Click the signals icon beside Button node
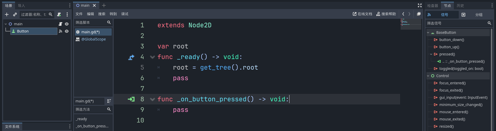Image resolution: width=496 pixels, height=131 pixels. pos(60,31)
